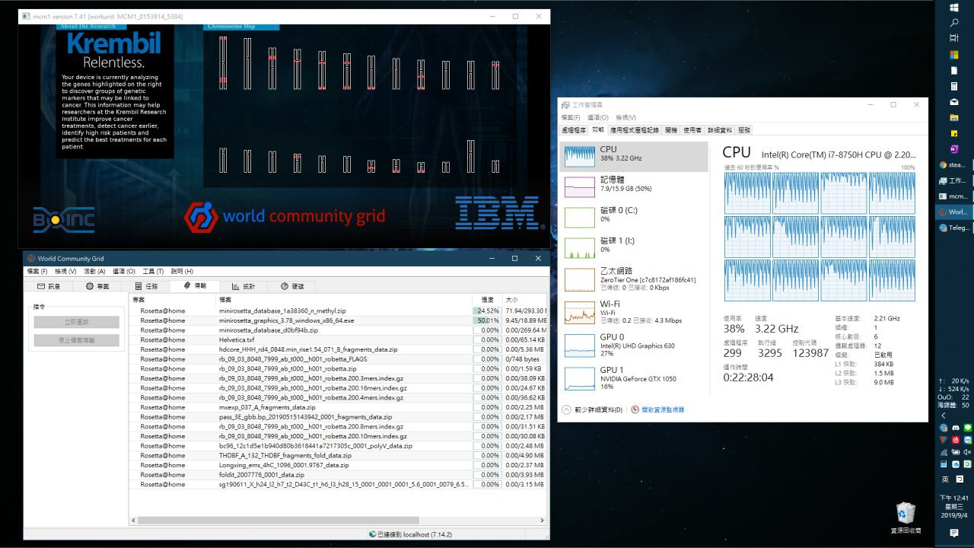Select the Longxing_ems_4hC_1096_0001.9767_data.zip row

pos(339,465)
